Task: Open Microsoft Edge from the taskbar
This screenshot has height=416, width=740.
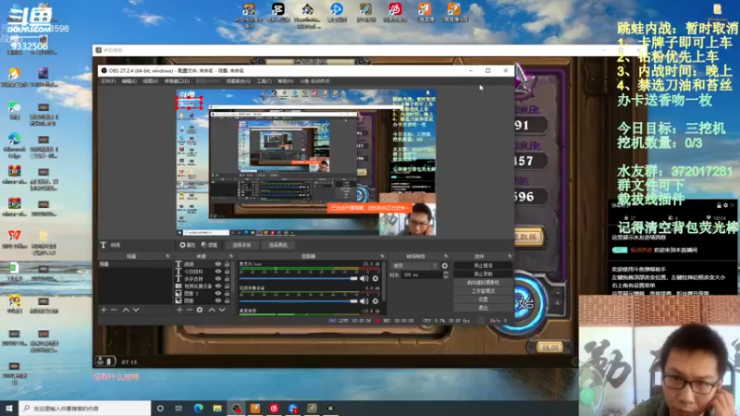Action: point(198,408)
